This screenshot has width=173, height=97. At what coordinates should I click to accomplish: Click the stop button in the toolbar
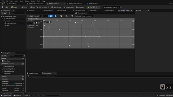[94, 7]
